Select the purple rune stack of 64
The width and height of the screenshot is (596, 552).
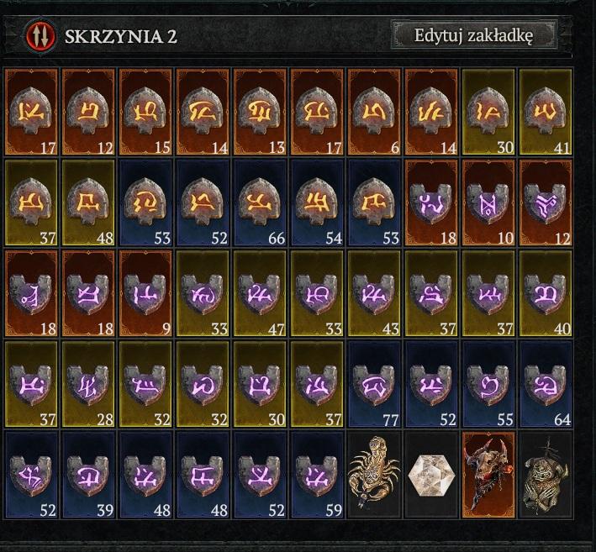tap(546, 384)
